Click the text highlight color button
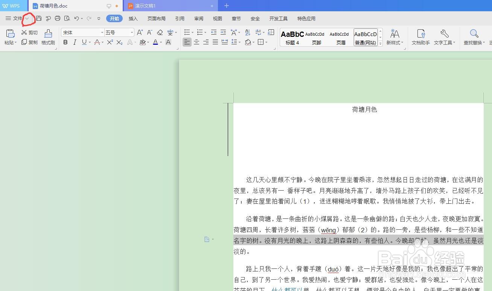The image size is (492, 291). 143,42
